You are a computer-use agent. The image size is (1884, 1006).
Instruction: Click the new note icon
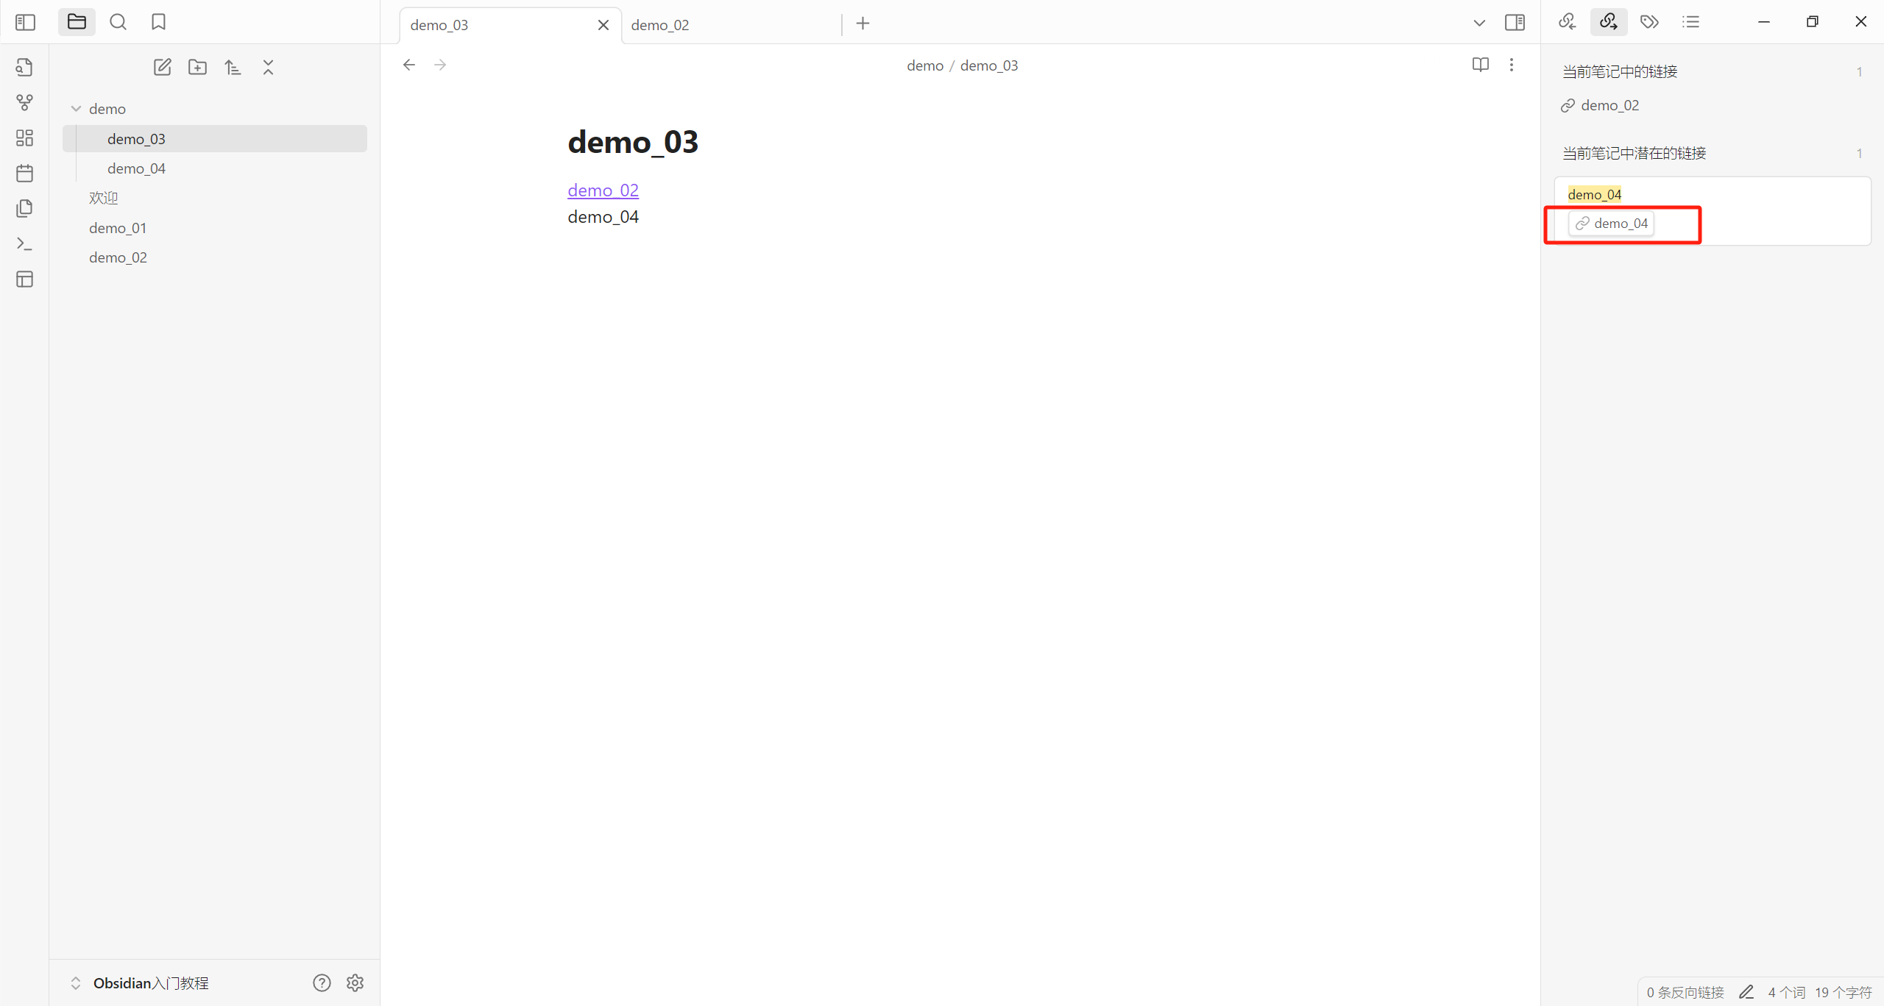162,67
